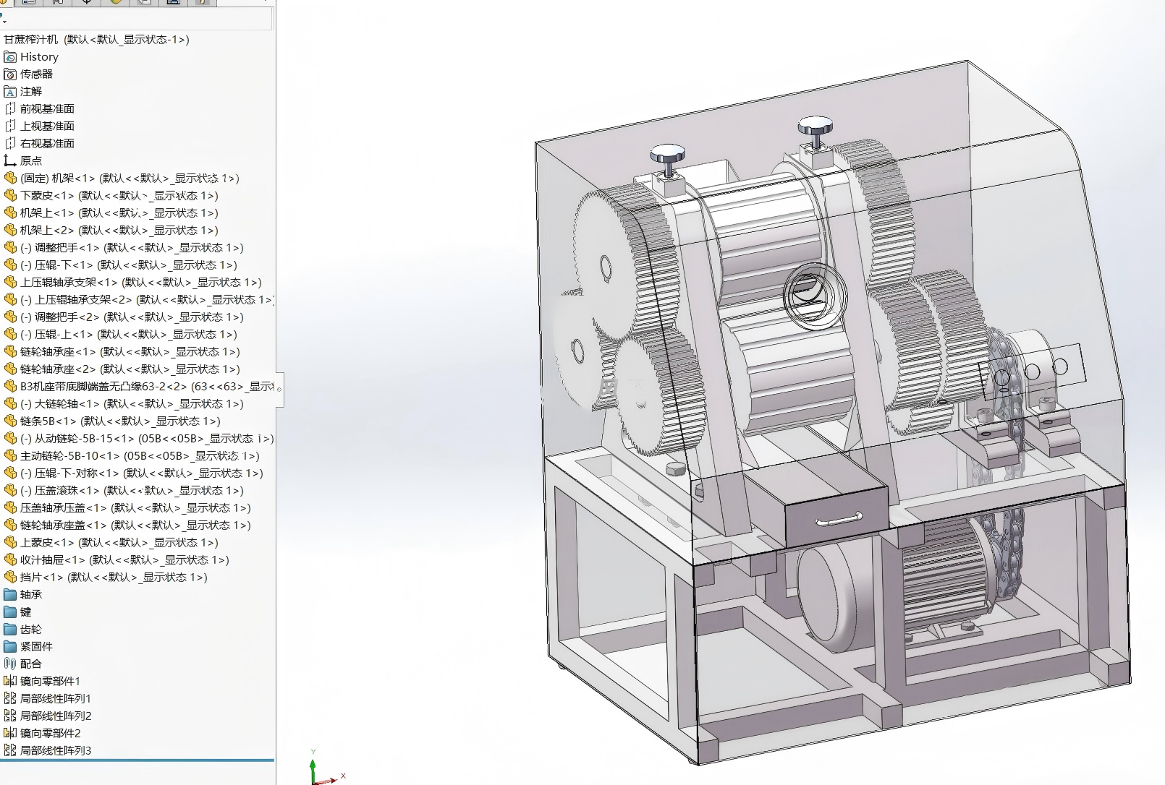This screenshot has height=785, width=1165.
Task: Select (-) 压辊-下-对称<1> component
Action: (x=142, y=473)
